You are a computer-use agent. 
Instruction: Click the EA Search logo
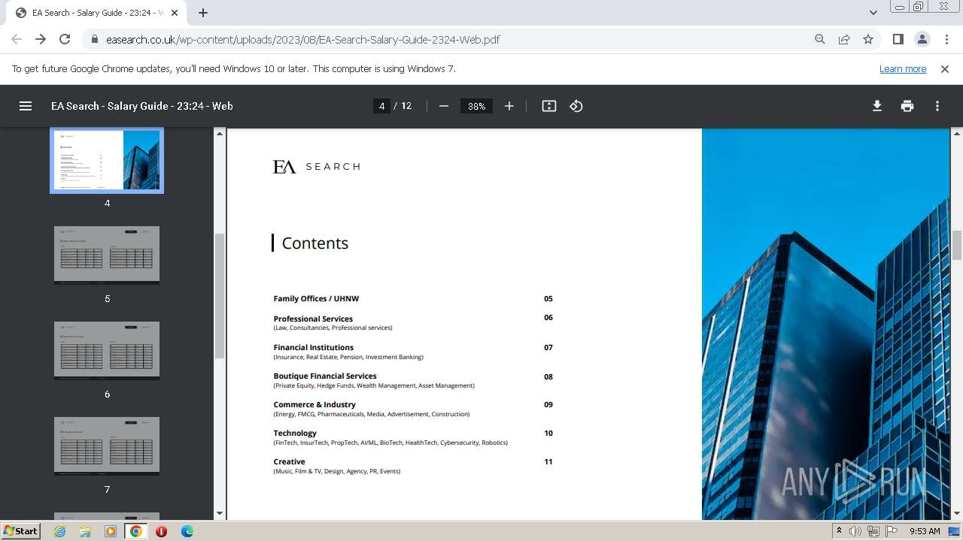tap(316, 166)
